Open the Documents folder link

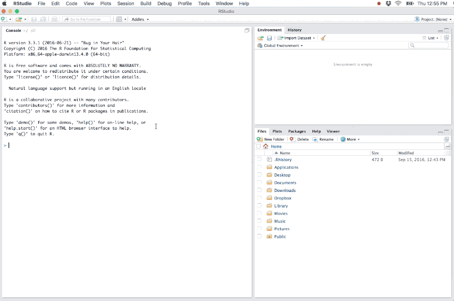point(285,182)
